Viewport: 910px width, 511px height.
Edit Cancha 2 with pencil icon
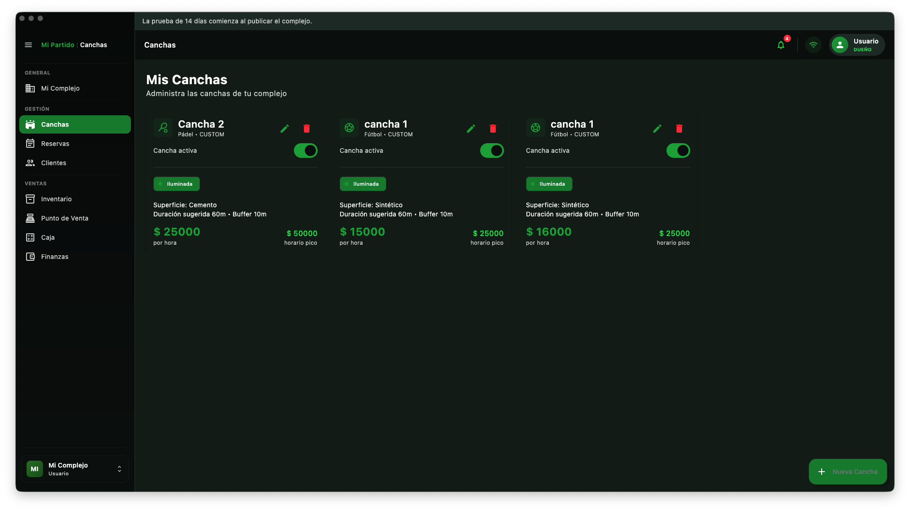285,129
